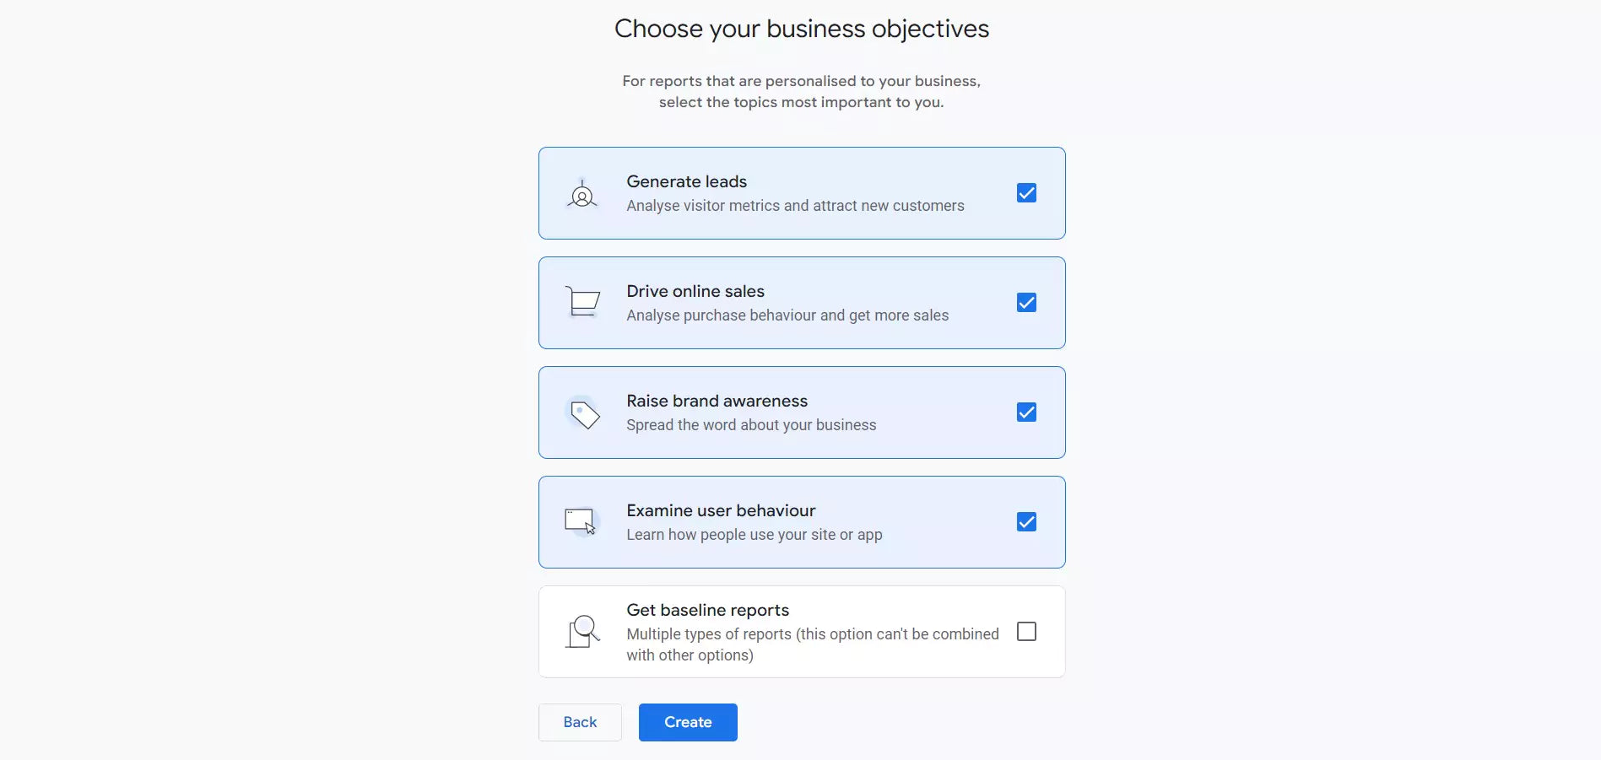The image size is (1601, 760).
Task: Click the Get baseline reports title text
Action: tap(707, 610)
